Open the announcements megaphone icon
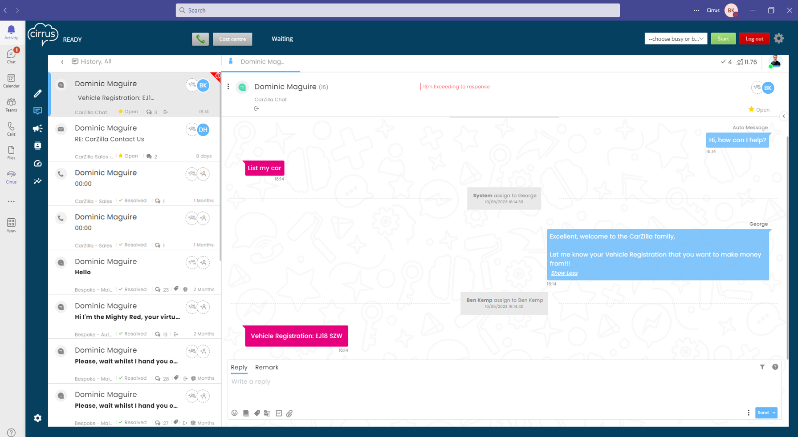 pyautogui.click(x=37, y=128)
